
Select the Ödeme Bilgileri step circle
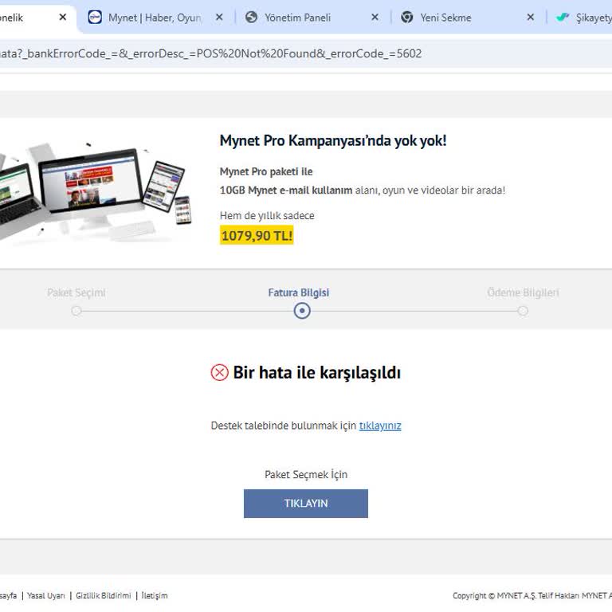coord(523,311)
